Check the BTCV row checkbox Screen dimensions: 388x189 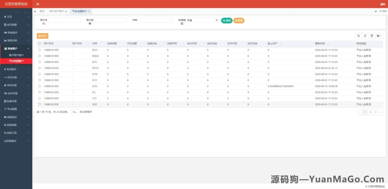pyautogui.click(x=39, y=68)
